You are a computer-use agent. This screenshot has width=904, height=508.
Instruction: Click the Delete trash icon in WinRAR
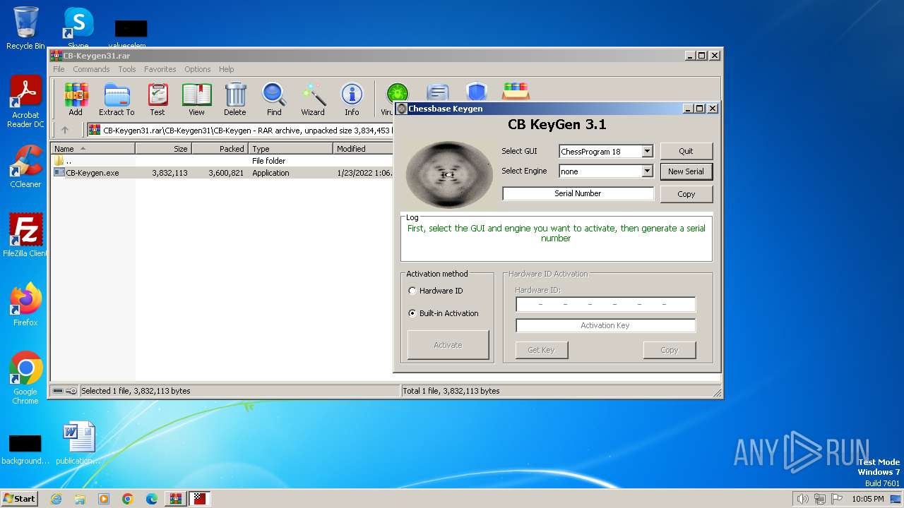[235, 99]
